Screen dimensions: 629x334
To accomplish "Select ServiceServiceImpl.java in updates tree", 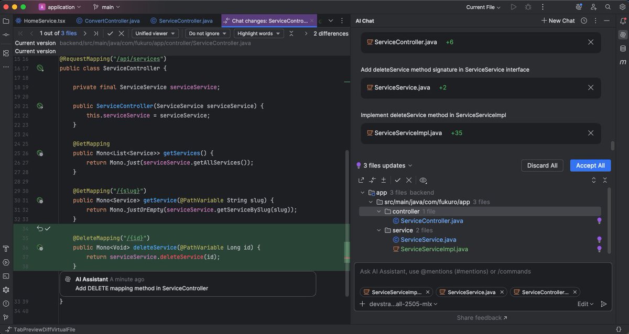I will (434, 249).
